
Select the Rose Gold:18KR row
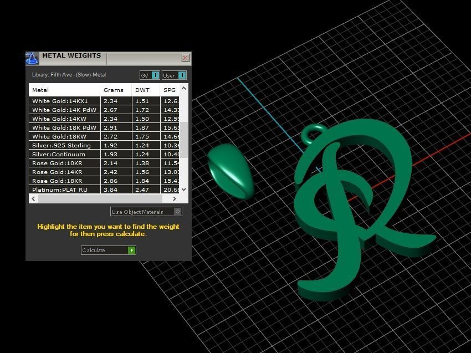tap(104, 181)
